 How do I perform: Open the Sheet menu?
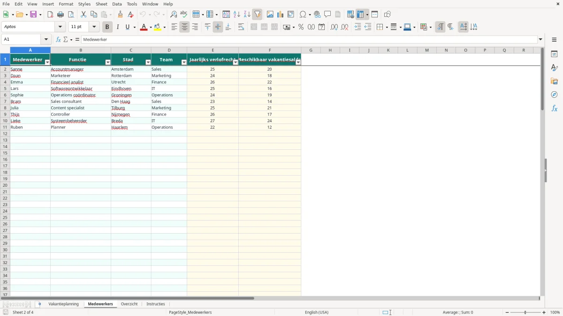(x=101, y=4)
